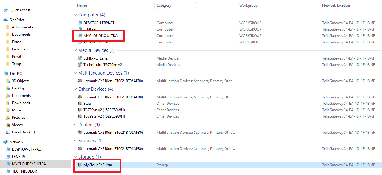Click the network location cell in the Stue row

[x=349, y=104]
